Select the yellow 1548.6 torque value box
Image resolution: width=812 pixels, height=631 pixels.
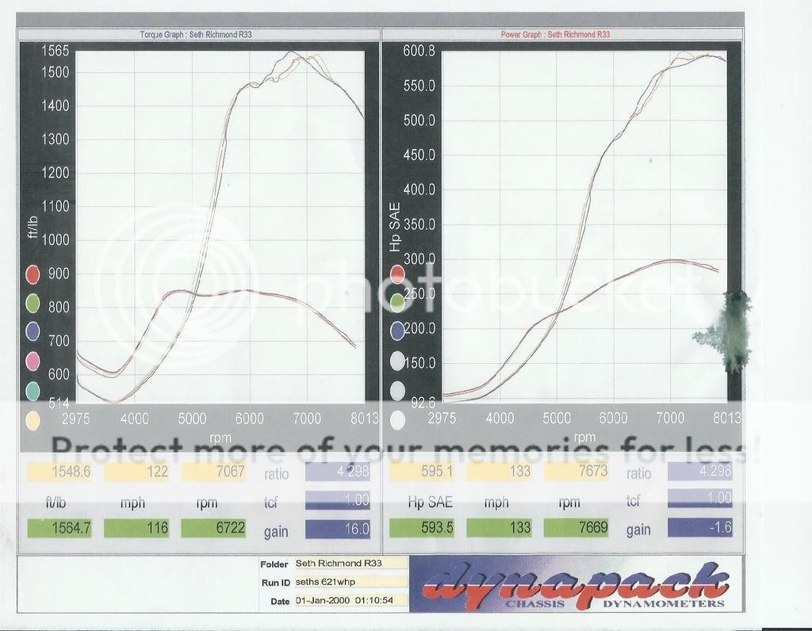(59, 471)
